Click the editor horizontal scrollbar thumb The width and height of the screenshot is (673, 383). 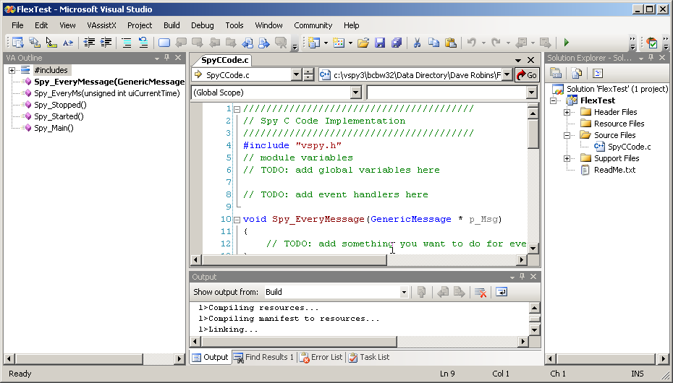click(x=294, y=259)
